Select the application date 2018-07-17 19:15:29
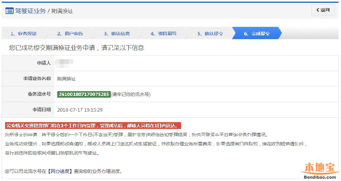 tap(80, 110)
